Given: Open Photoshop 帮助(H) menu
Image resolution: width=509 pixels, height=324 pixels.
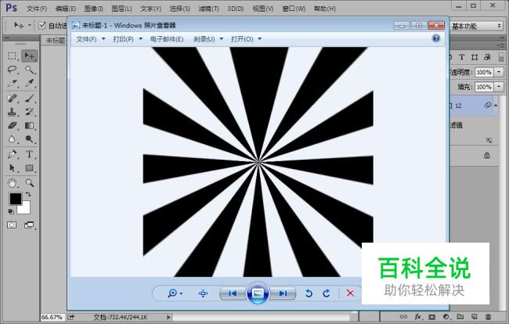Looking at the screenshot, I should (324, 9).
